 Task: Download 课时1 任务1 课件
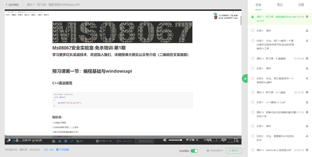click(x=307, y=31)
